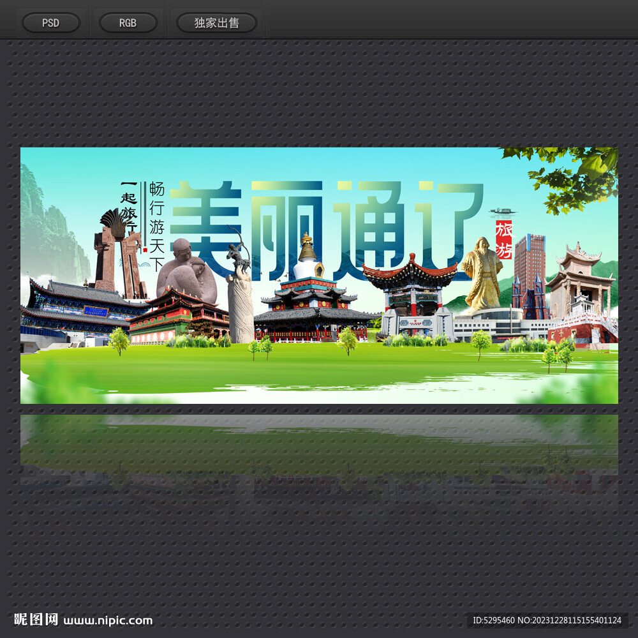Click the PSD pill button
The image size is (638, 638).
(51, 23)
